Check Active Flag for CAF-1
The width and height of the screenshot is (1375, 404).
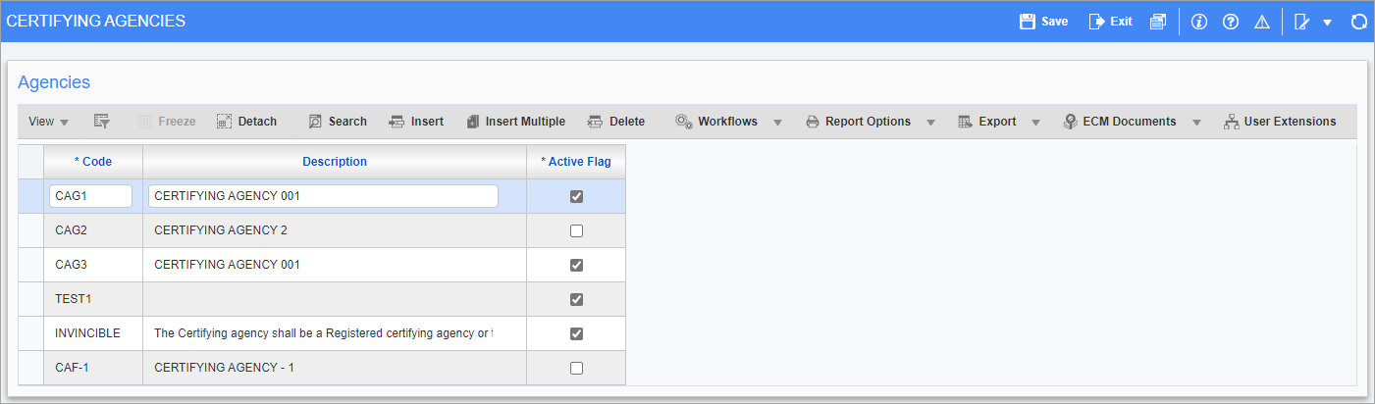click(576, 368)
